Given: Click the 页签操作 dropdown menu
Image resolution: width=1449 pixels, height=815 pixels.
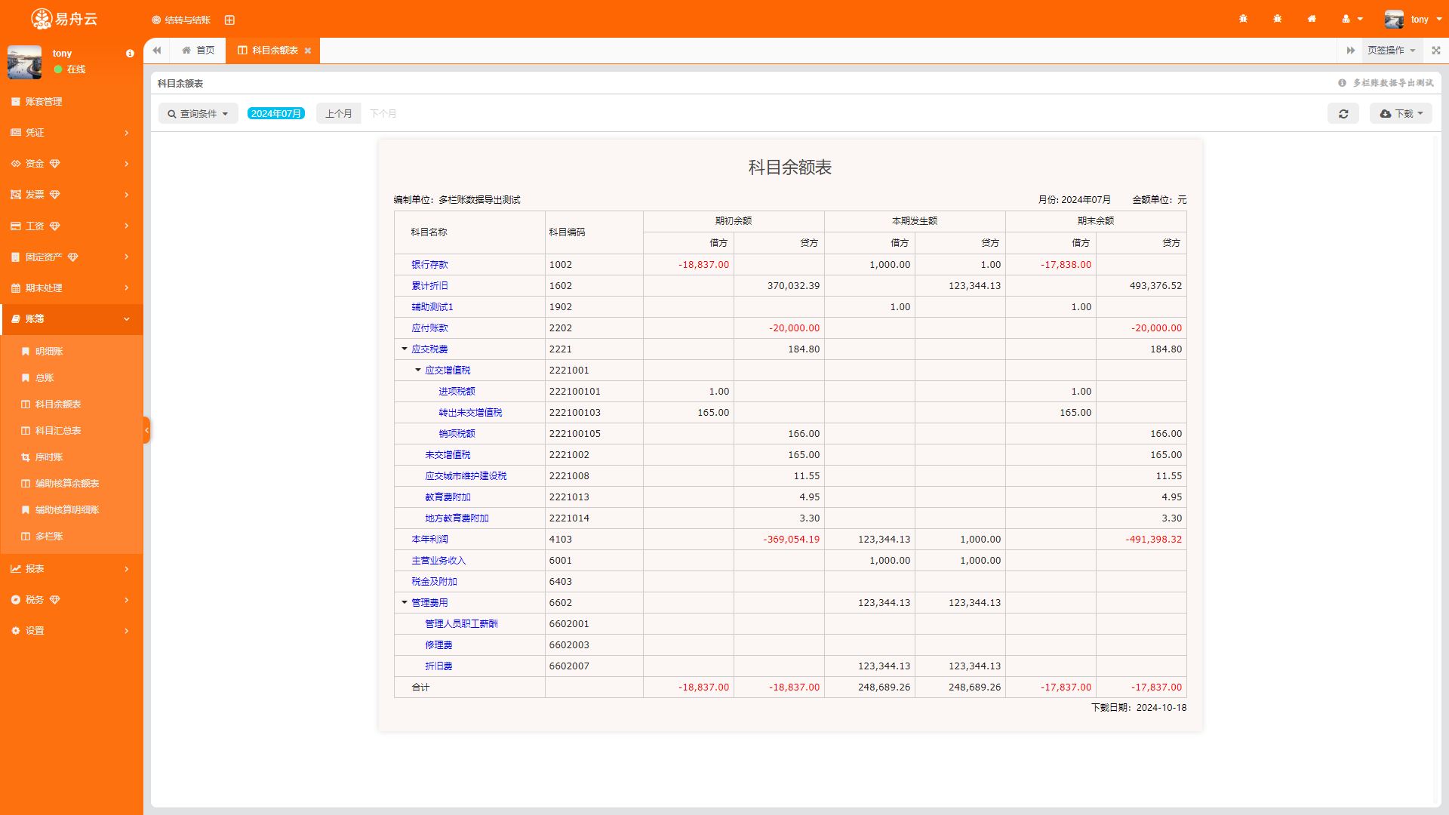Looking at the screenshot, I should (x=1393, y=50).
